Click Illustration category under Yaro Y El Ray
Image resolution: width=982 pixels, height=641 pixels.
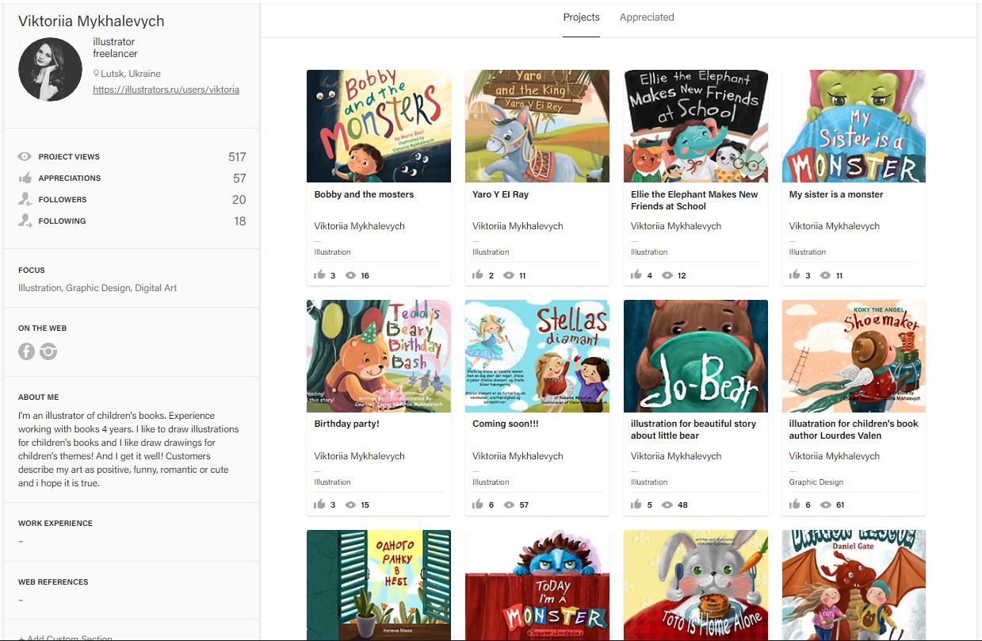(x=491, y=252)
